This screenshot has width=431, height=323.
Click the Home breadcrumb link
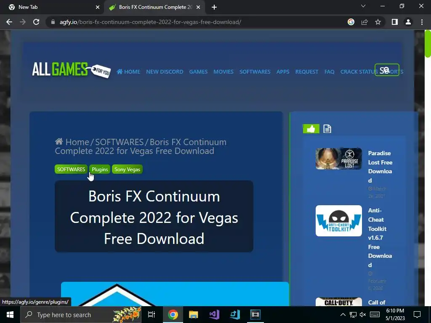click(x=72, y=142)
